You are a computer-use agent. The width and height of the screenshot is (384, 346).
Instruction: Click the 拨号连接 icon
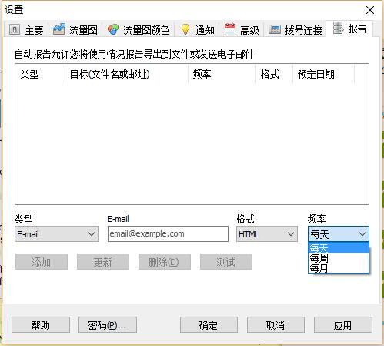coord(275,29)
